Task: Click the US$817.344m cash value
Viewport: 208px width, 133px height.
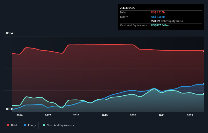Action: click(x=160, y=25)
